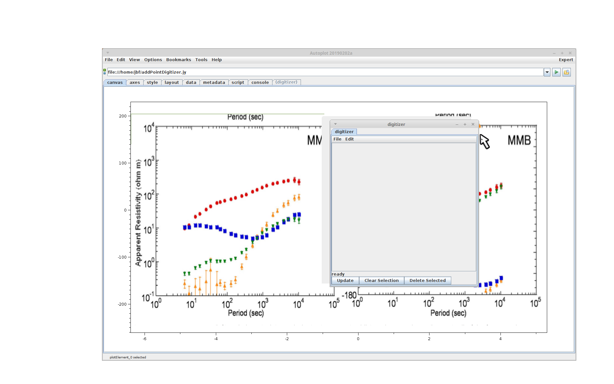Switch to the console tab

(x=260, y=82)
